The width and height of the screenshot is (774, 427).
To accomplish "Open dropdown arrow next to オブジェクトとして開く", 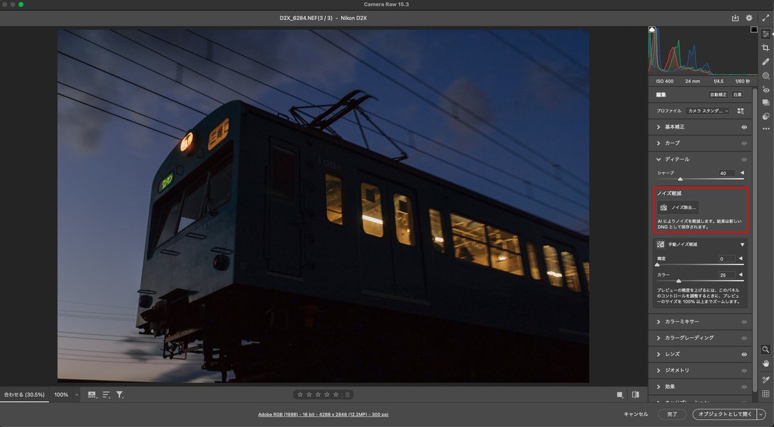I will tap(761, 414).
